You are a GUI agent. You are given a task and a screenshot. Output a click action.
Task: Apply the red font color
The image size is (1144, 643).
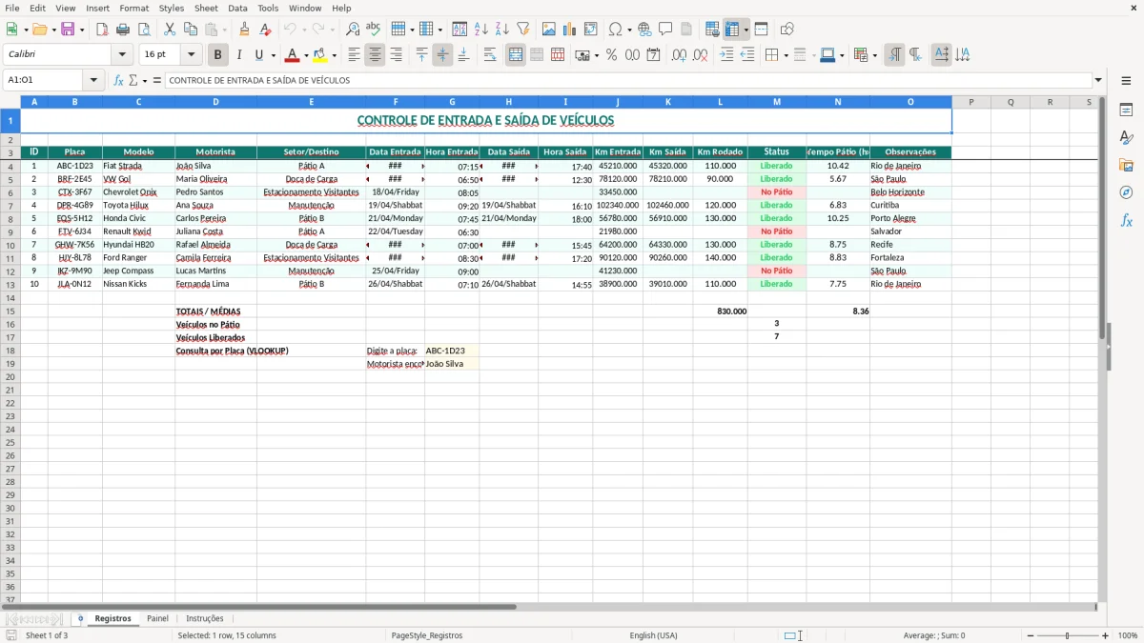(293, 55)
